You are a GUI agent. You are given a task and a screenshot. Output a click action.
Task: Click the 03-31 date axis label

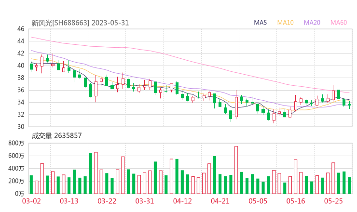(x=145, y=201)
